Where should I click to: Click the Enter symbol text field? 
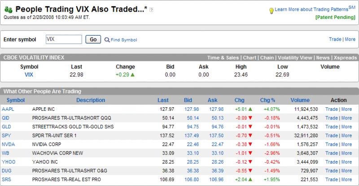(64, 39)
